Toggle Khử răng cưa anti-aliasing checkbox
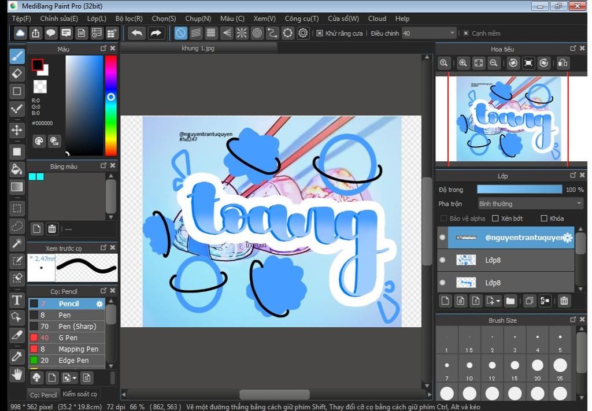Image resolution: width=592 pixels, height=411 pixels. coord(319,33)
